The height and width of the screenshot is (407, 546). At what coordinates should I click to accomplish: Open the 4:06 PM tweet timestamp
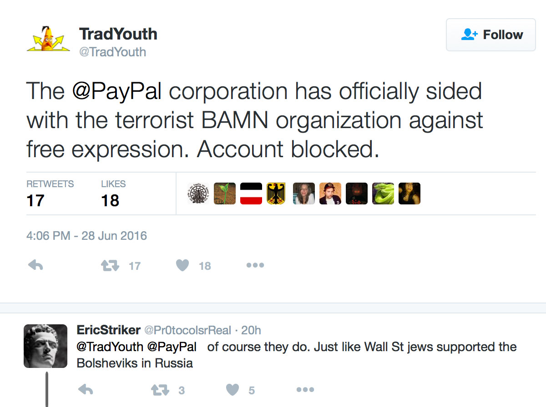[86, 236]
